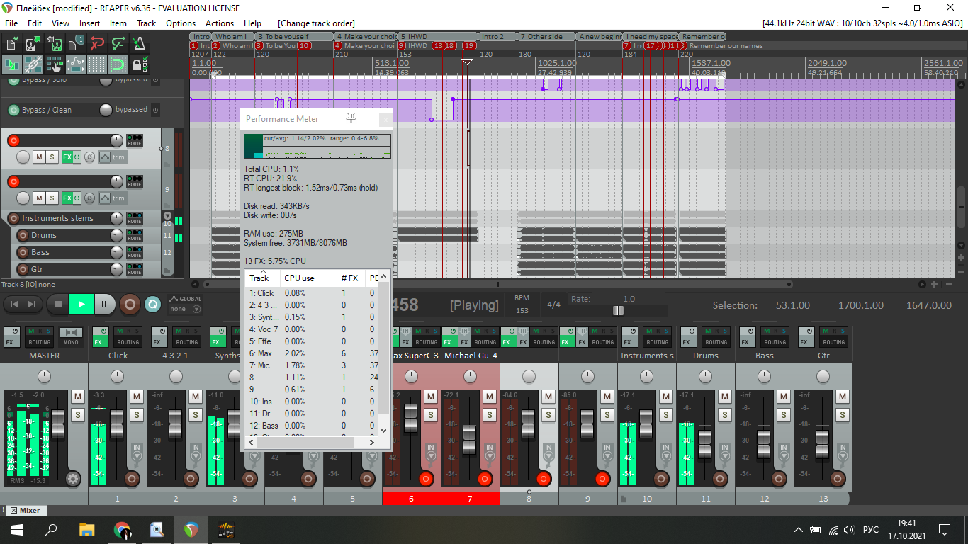This screenshot has width=968, height=544.
Task: Toggle the grid lines toolbar icon
Action: point(97,65)
